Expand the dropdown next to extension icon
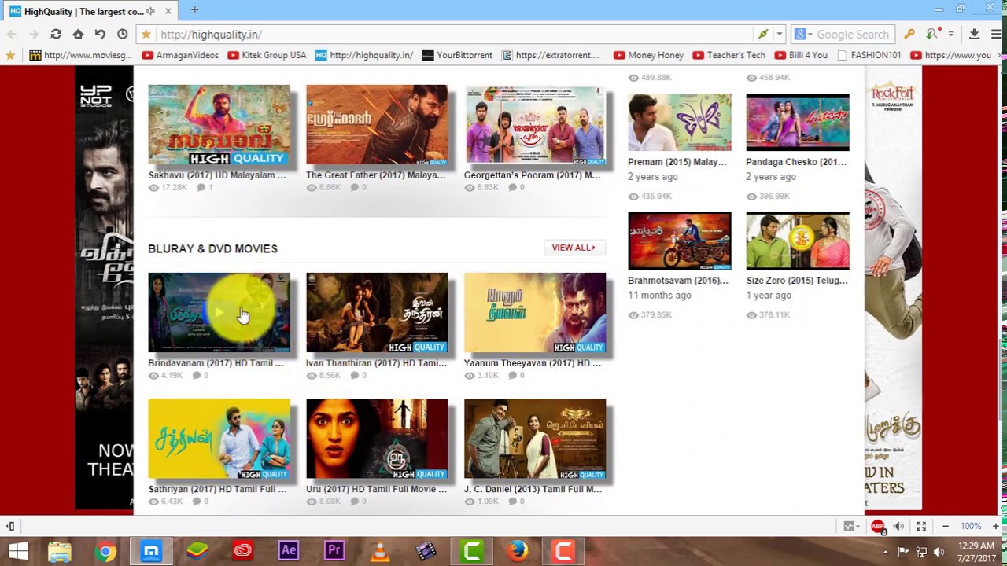The image size is (1007, 566). click(x=950, y=35)
